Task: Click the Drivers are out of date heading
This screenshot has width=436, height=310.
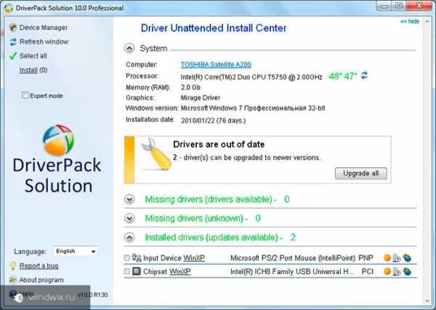Action: pos(219,144)
